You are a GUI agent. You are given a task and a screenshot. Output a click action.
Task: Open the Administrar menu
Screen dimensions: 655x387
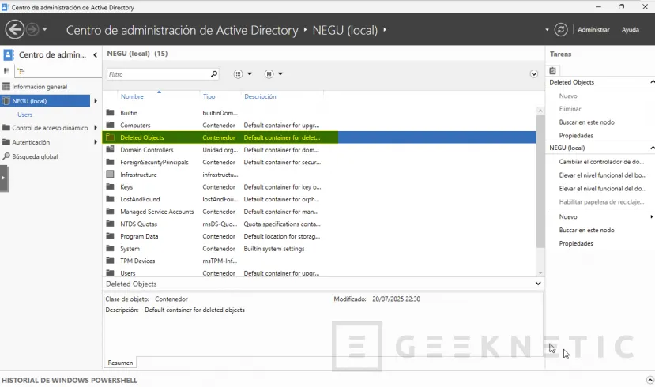(x=593, y=30)
